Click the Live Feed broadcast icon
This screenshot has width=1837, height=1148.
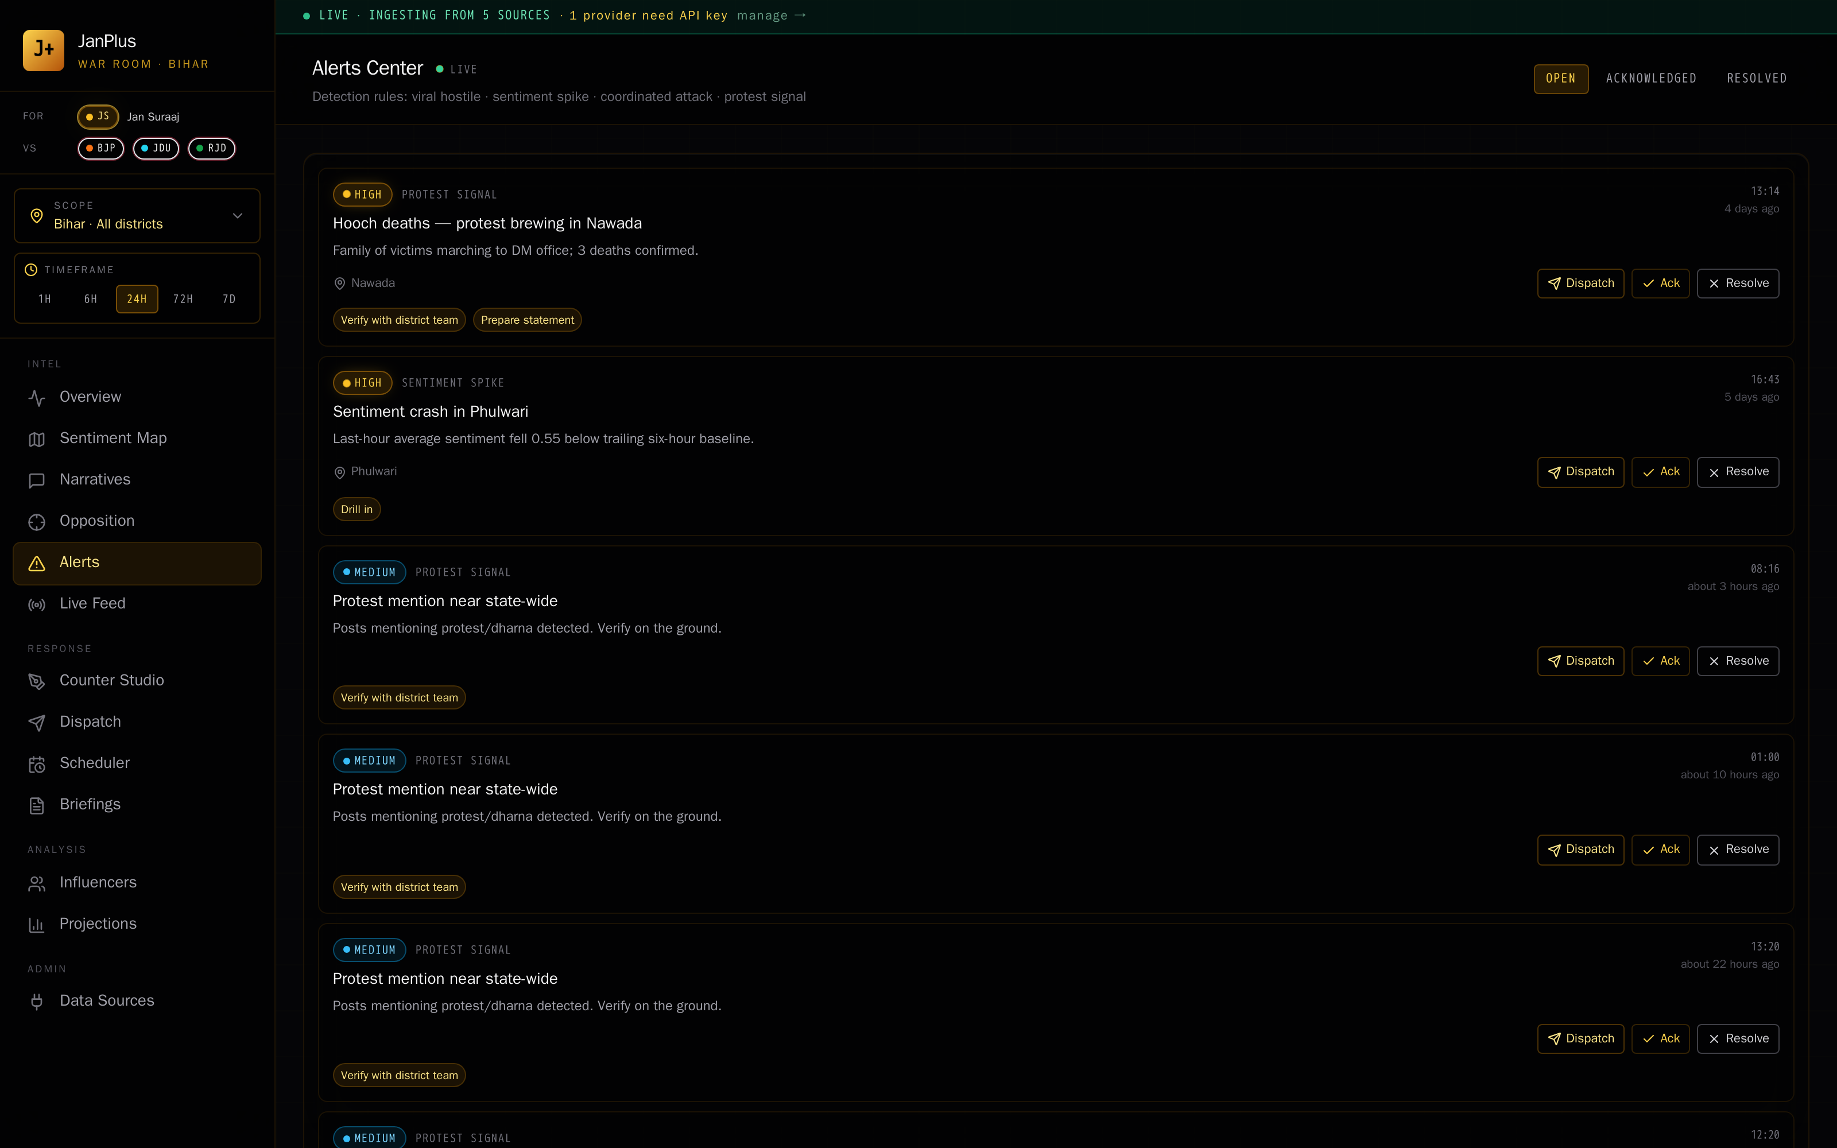click(36, 604)
